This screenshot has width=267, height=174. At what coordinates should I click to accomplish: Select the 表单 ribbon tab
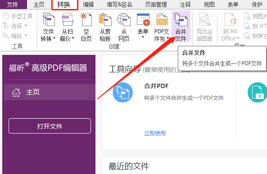(x=233, y=4)
